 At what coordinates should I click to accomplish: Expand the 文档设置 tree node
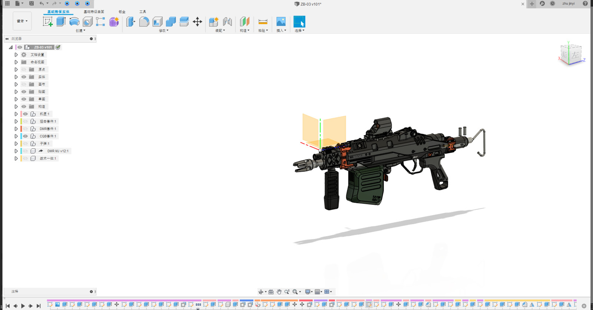16,55
